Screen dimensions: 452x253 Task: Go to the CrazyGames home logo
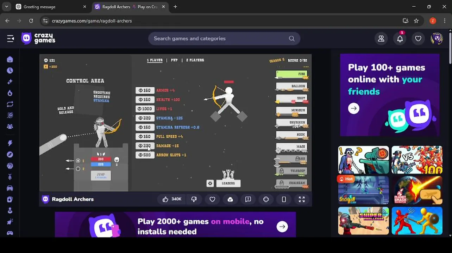tap(38, 38)
